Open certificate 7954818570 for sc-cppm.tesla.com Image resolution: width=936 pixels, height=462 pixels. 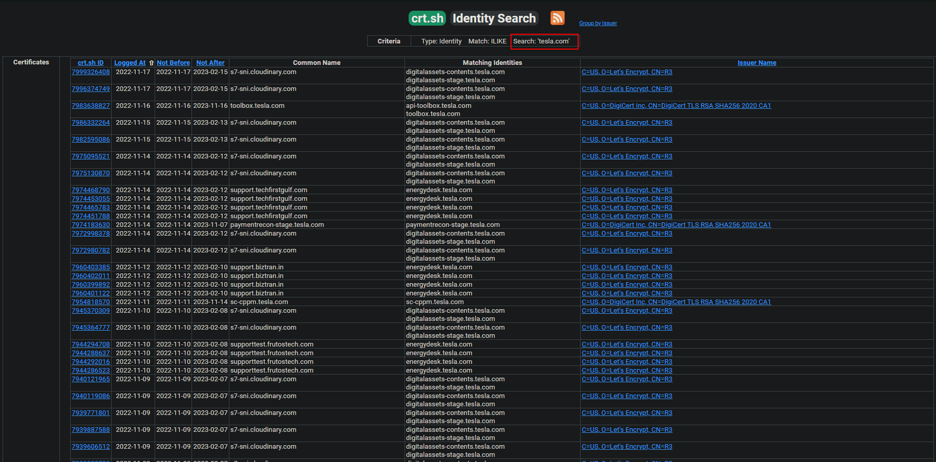click(x=91, y=302)
